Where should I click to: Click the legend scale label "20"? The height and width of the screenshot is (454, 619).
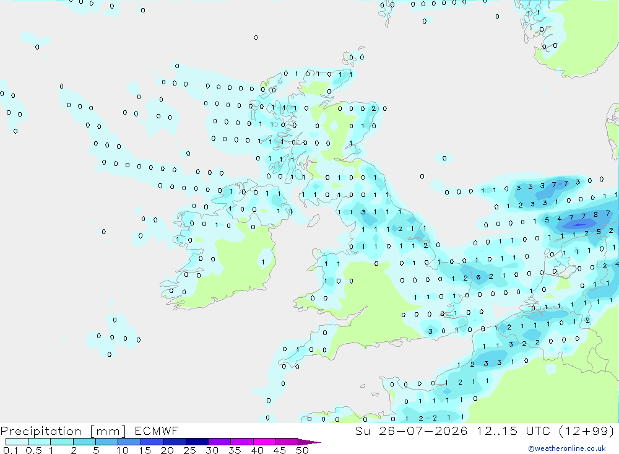[167, 450]
